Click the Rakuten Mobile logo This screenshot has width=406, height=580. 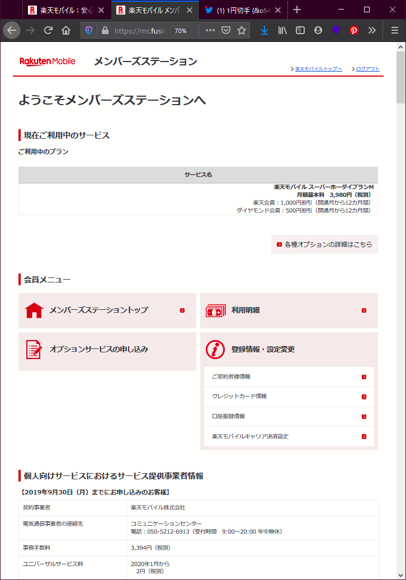pyautogui.click(x=48, y=62)
